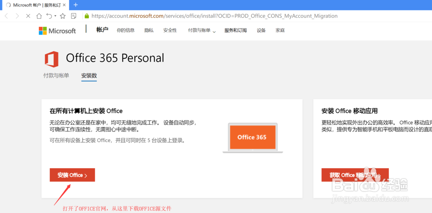Click the green secure lock icon

pos(87,16)
